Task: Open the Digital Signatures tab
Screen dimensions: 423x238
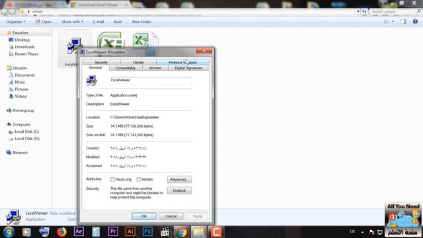Action: click(188, 68)
